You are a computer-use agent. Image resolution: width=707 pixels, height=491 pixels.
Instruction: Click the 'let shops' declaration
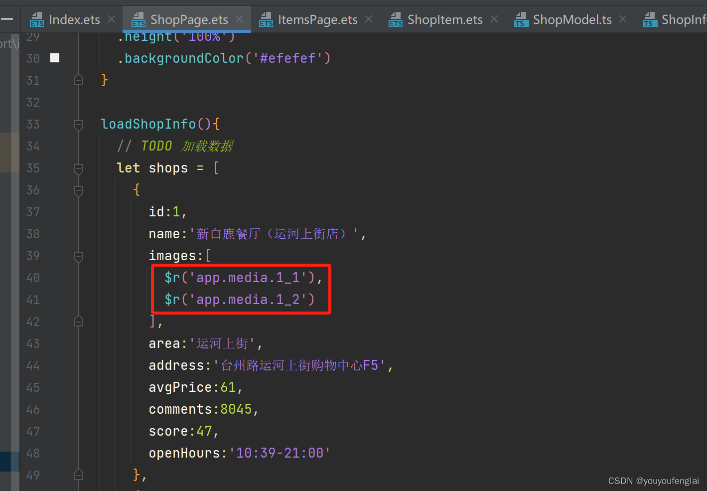[152, 168]
